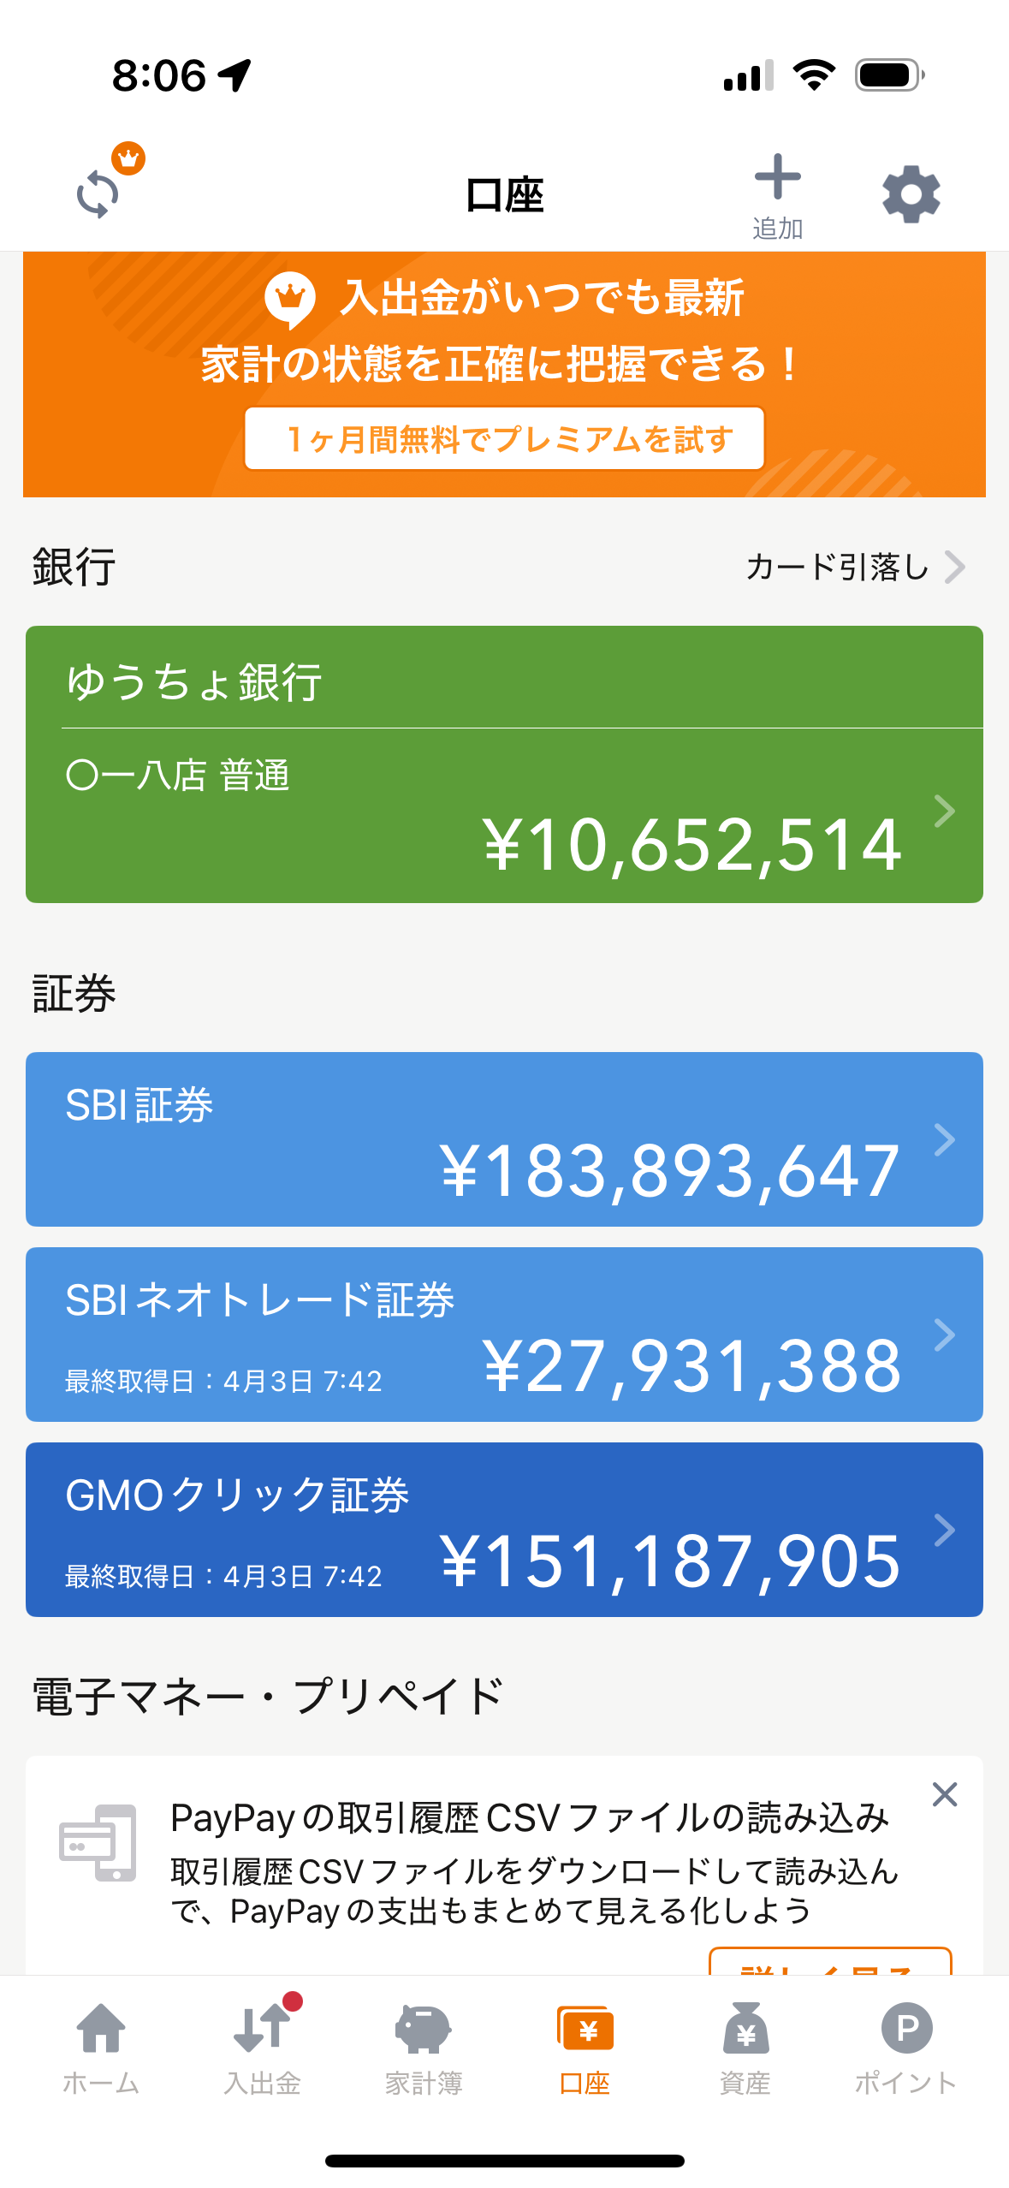Open the 資産 money bag tab
The width and height of the screenshot is (1009, 2188).
[x=745, y=2048]
